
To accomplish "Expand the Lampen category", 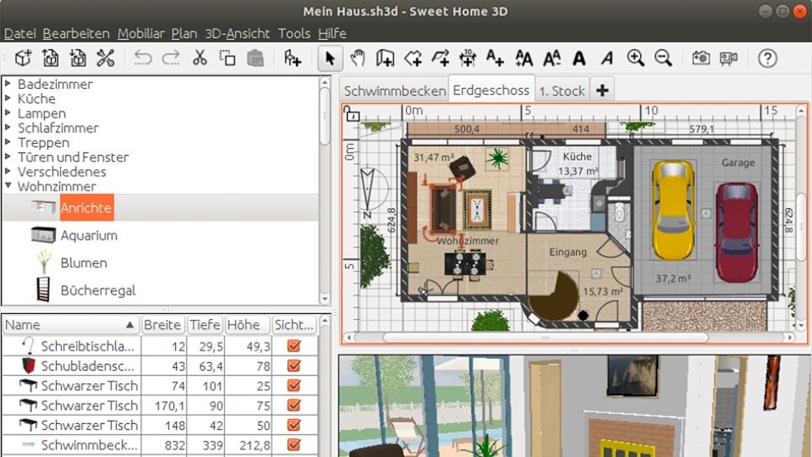I will tap(8, 112).
